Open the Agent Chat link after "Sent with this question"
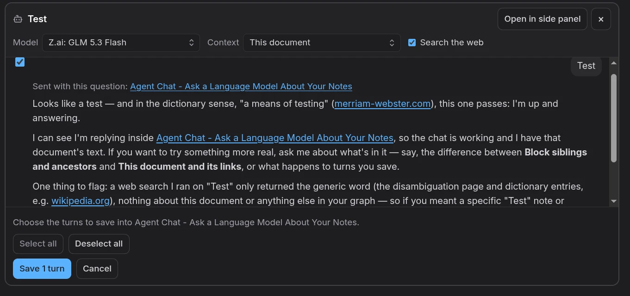 241,86
